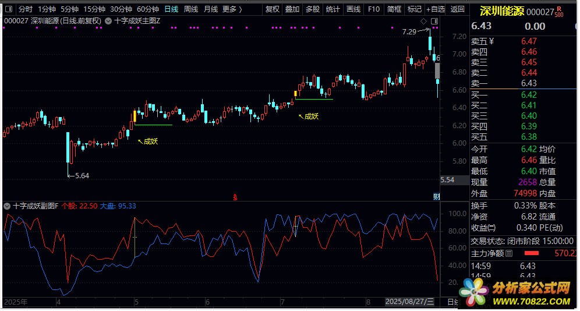
Task: Click the 标记 mark button
Action: click(x=414, y=9)
